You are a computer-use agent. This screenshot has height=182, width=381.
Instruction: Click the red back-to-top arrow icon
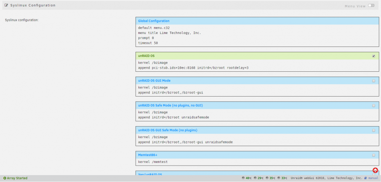pos(375,170)
